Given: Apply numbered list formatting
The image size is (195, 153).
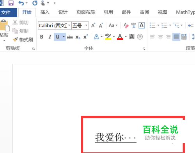Looking at the screenshot, I should (165, 25).
